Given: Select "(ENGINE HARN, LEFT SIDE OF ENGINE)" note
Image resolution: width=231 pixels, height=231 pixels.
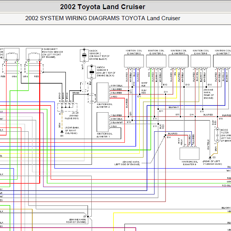Looking at the screenshot, I should pyautogui.click(x=127, y=163).
